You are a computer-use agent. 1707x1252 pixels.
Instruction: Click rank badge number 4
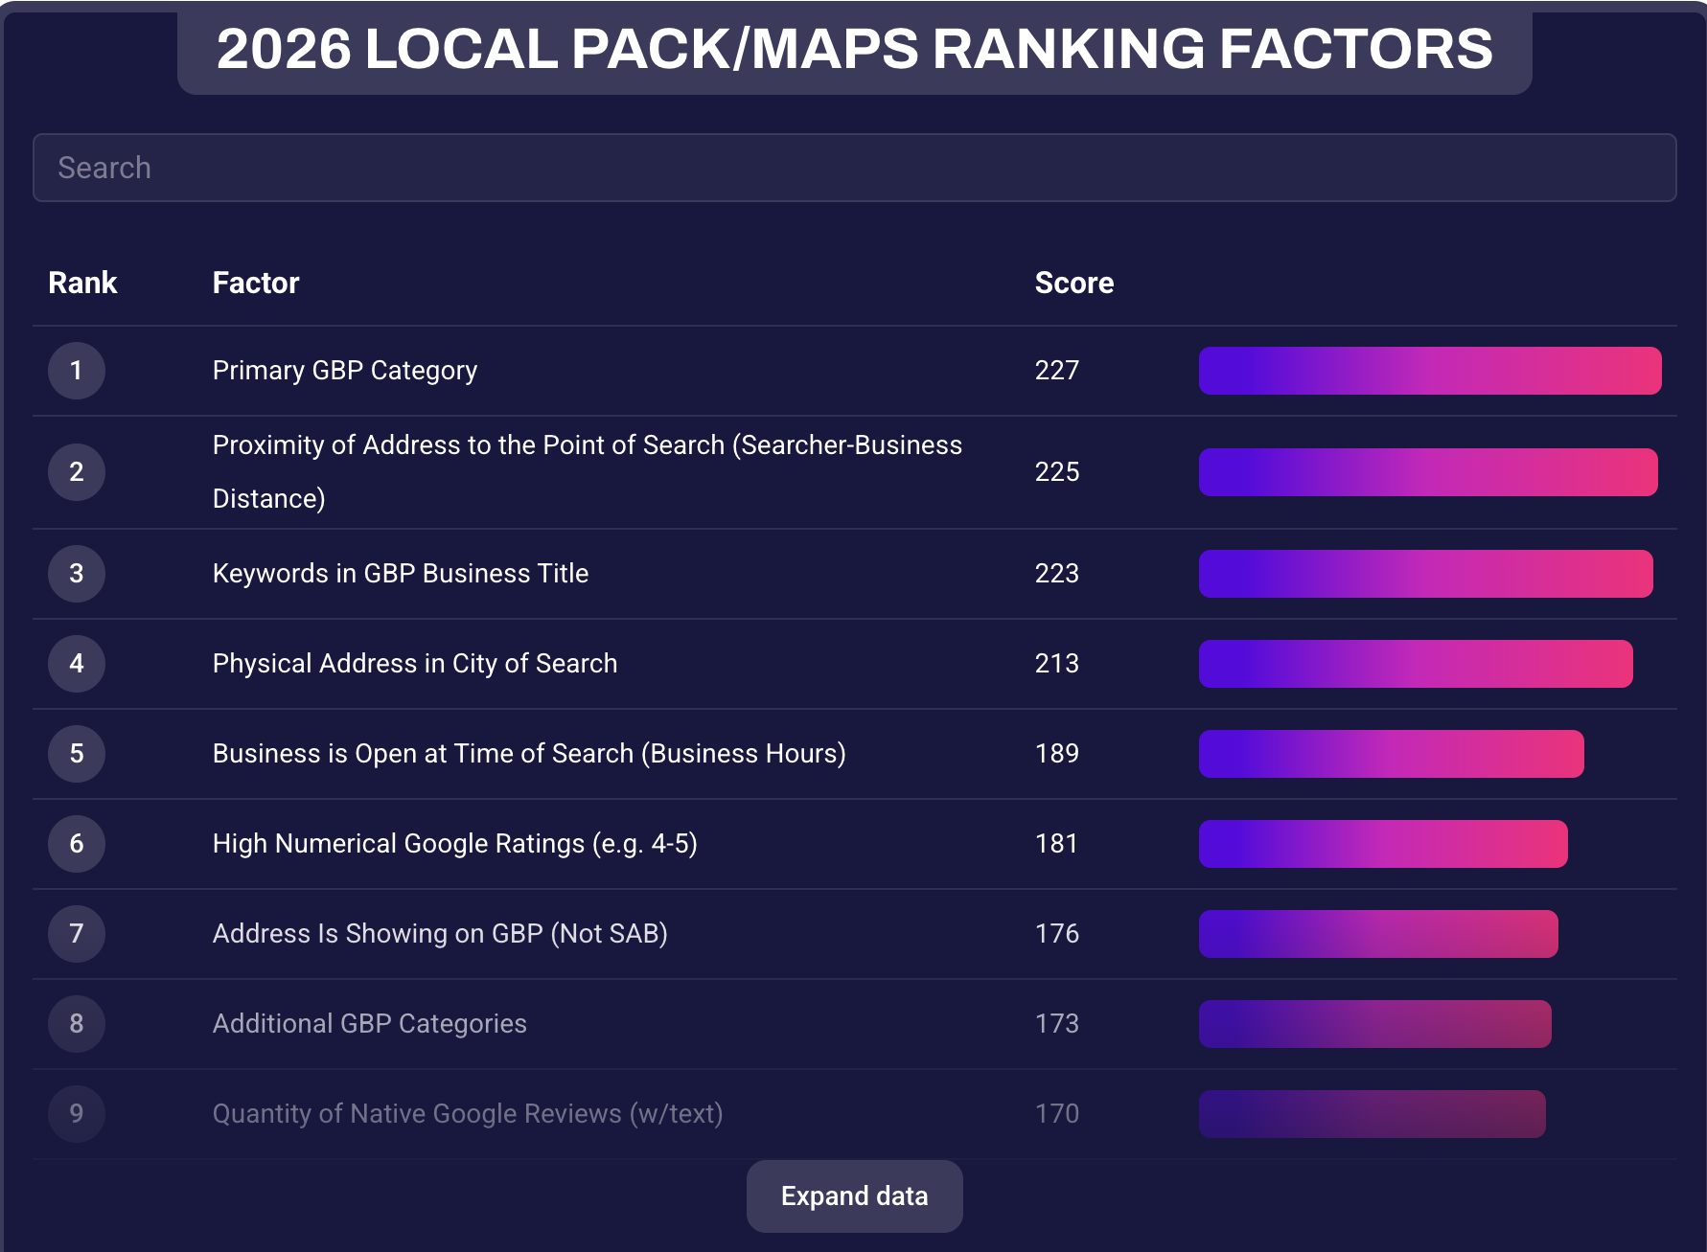coord(77,664)
